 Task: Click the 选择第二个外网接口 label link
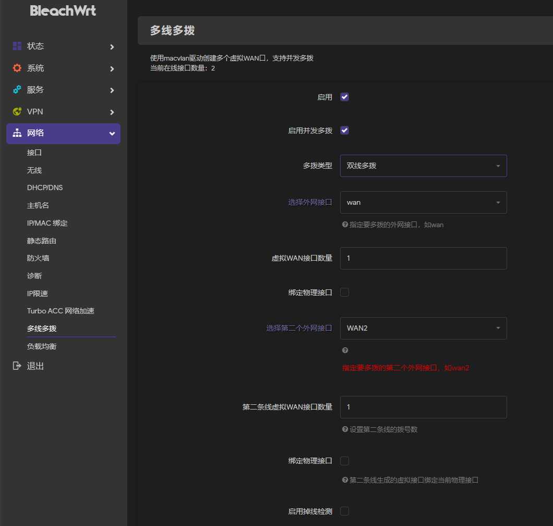click(299, 329)
